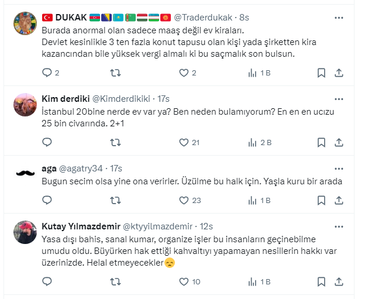Open Kutay Yılmazdemir's profile name link
This screenshot has height=299, width=368.
pos(80,226)
